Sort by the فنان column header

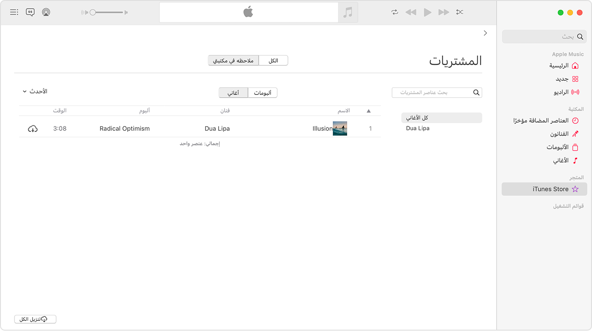[x=226, y=111]
